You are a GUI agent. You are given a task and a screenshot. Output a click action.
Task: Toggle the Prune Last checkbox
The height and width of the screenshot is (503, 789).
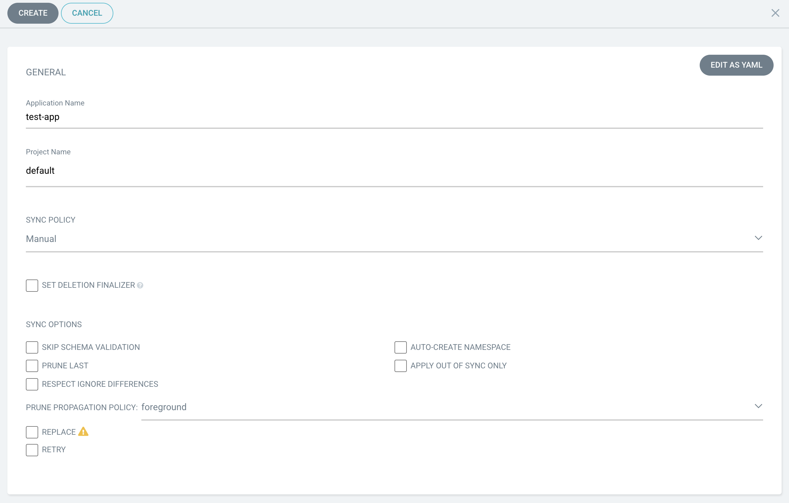coord(32,366)
